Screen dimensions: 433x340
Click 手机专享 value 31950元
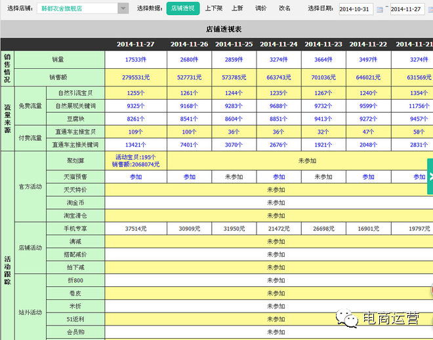pos(234,229)
